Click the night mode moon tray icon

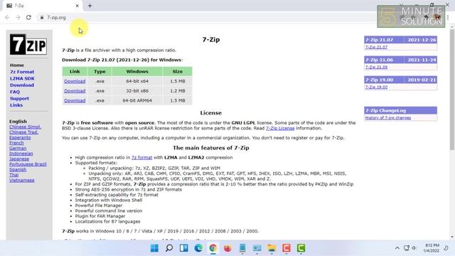tap(446, 248)
